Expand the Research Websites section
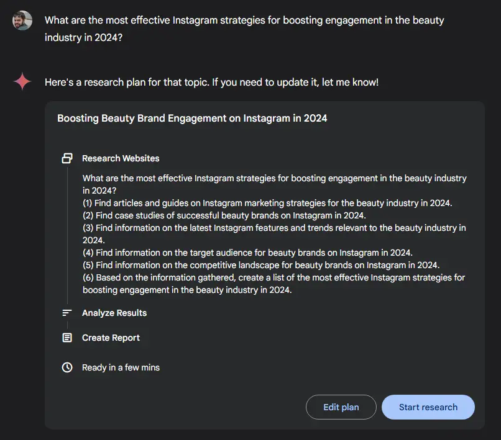Image resolution: width=501 pixels, height=440 pixels. [121, 158]
